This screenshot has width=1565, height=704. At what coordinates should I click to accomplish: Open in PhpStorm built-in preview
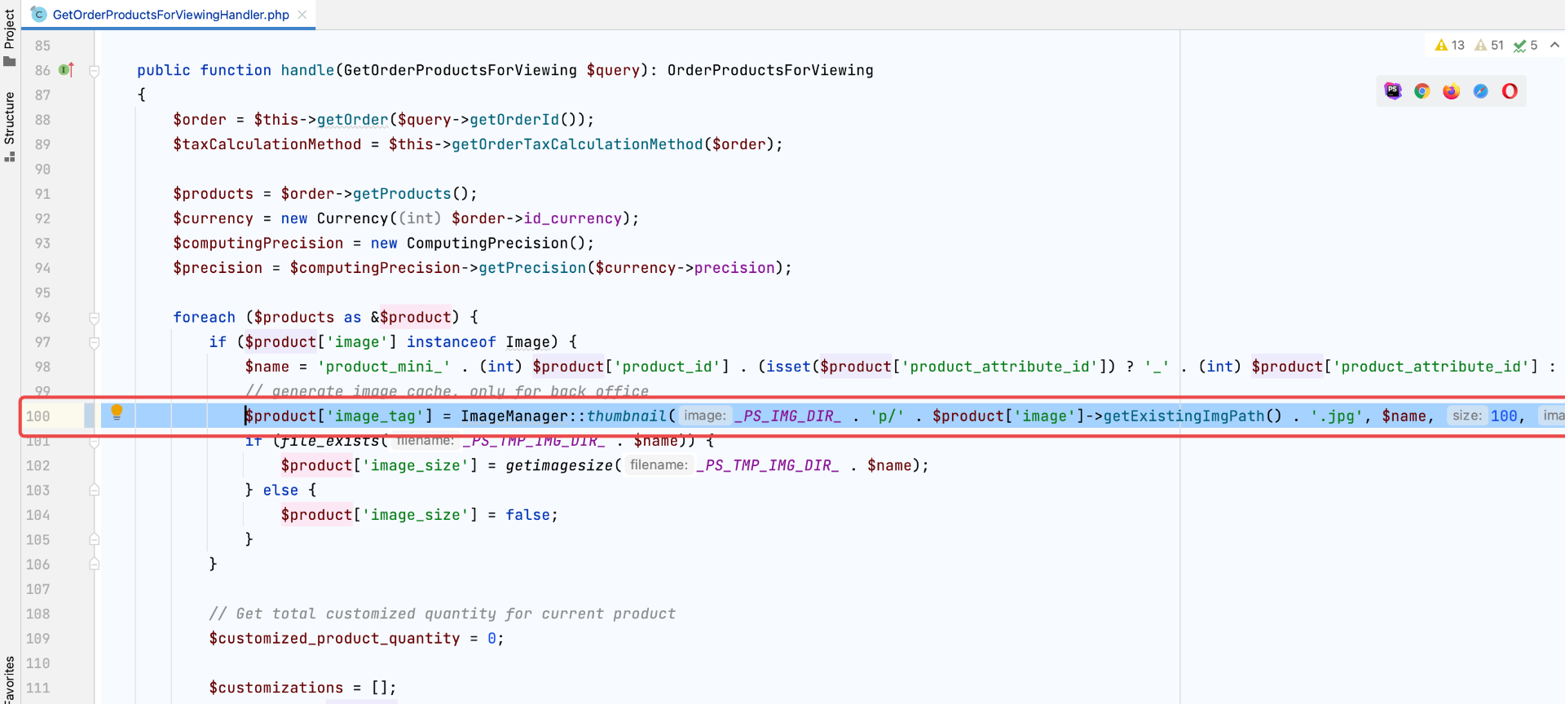click(1393, 91)
